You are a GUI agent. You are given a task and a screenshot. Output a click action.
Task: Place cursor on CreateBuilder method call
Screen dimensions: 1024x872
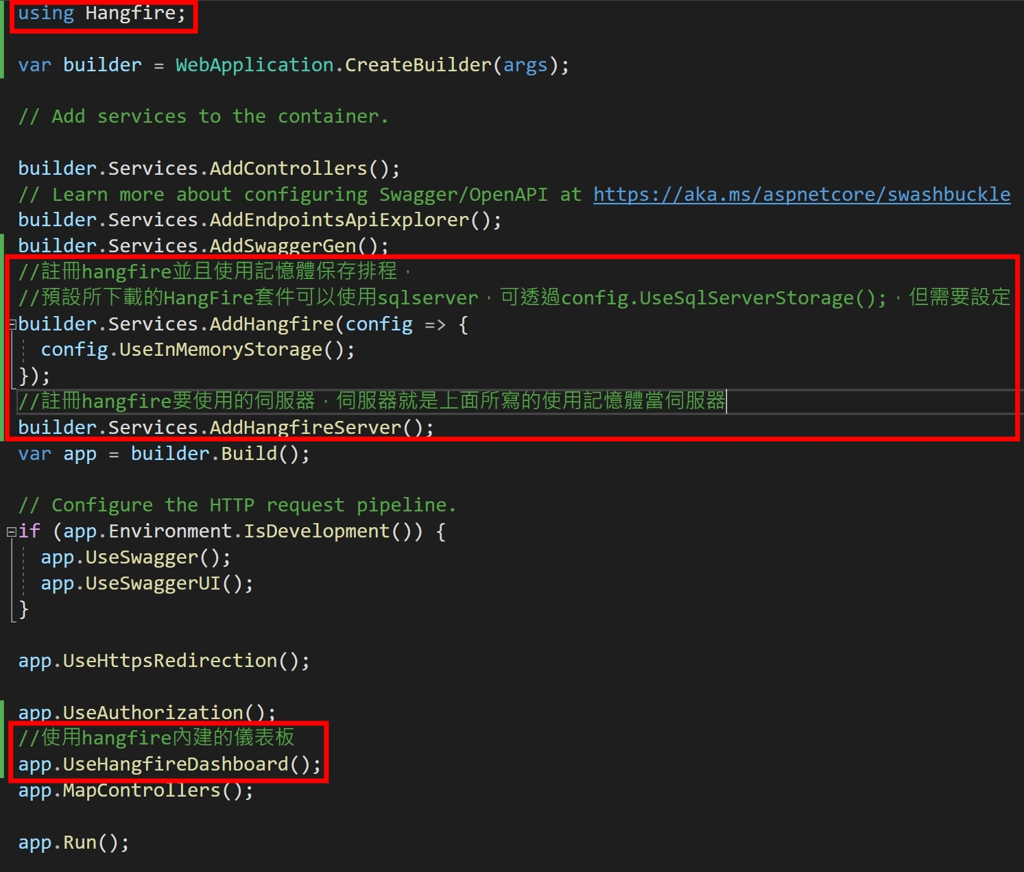coord(417,65)
